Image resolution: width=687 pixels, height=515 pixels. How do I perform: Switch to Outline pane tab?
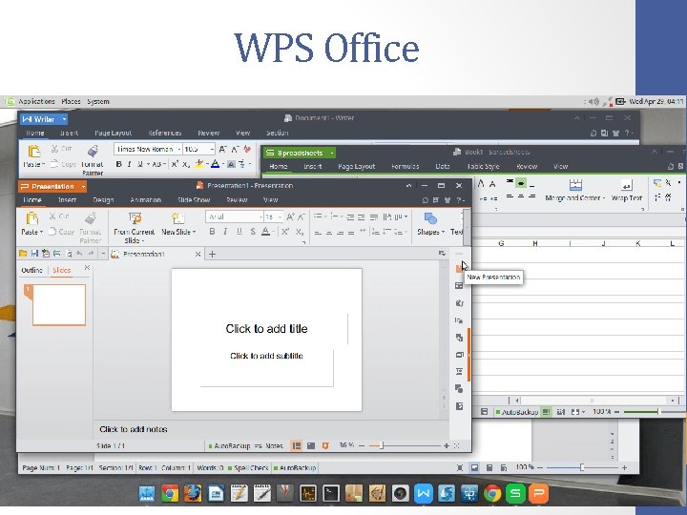[32, 270]
